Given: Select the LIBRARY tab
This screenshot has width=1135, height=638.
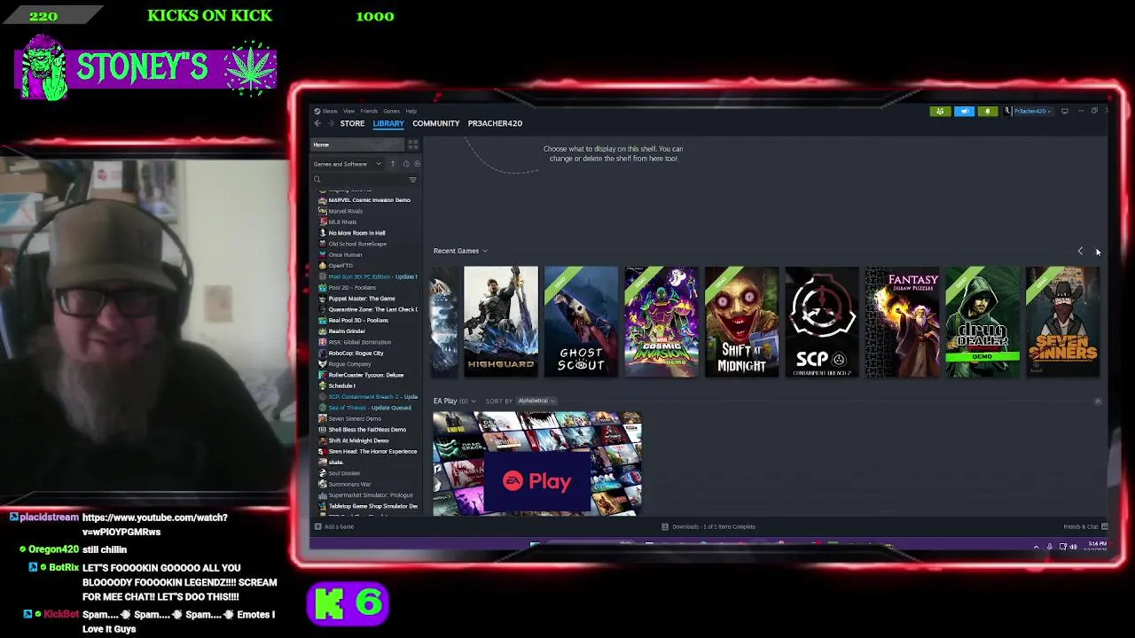Looking at the screenshot, I should pos(388,123).
